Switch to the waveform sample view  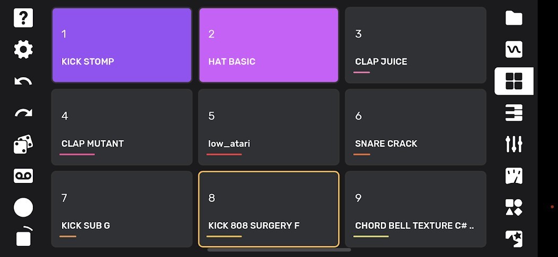point(513,50)
